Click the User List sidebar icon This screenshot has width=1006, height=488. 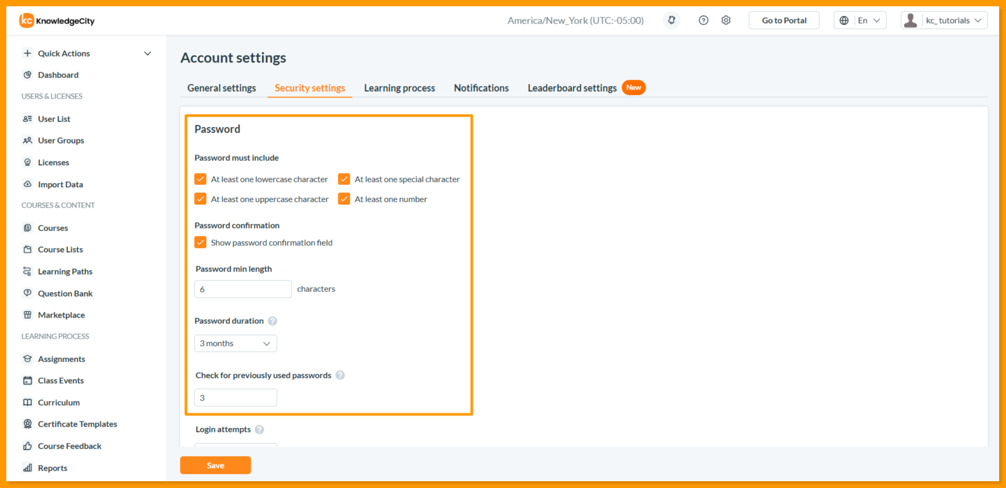28,119
